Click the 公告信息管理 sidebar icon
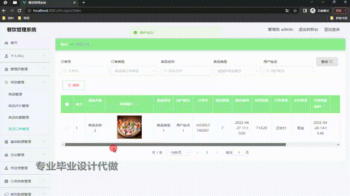The width and height of the screenshot is (350, 196). tap(6, 181)
